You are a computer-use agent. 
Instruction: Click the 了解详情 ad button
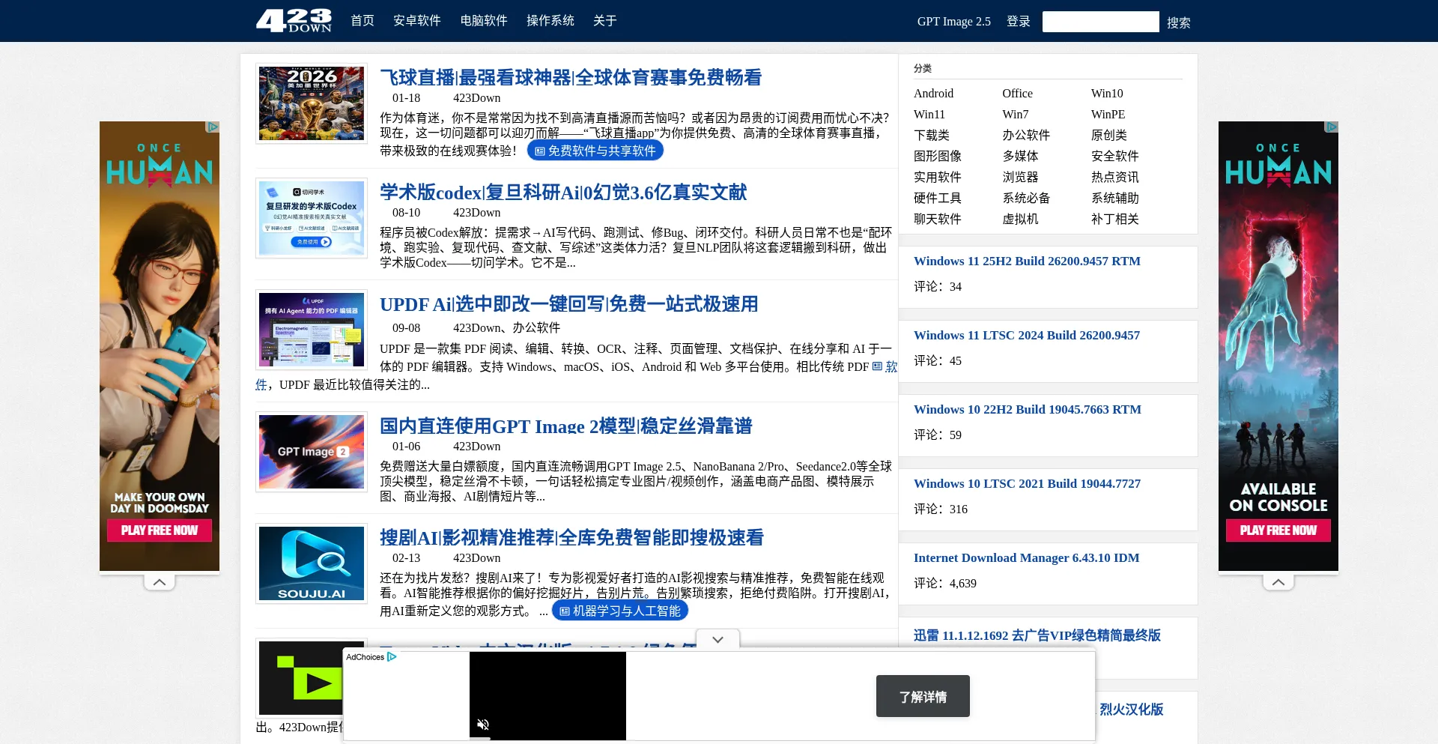[923, 696]
